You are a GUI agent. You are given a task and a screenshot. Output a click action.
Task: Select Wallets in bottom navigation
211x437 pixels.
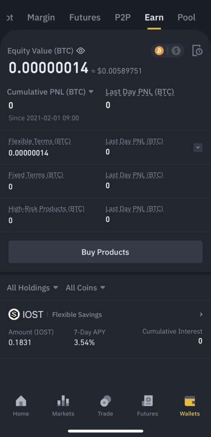pos(190,406)
